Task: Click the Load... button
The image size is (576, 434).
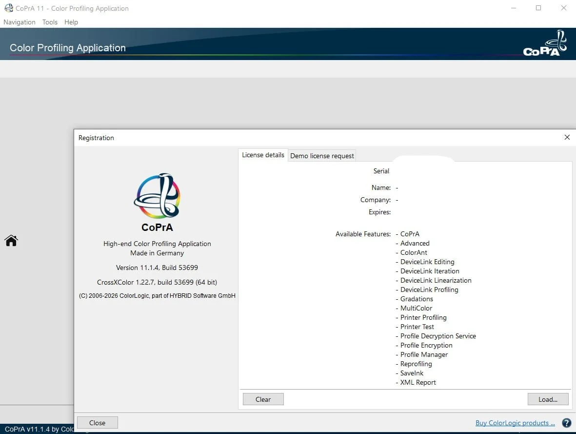Action: pyautogui.click(x=548, y=399)
